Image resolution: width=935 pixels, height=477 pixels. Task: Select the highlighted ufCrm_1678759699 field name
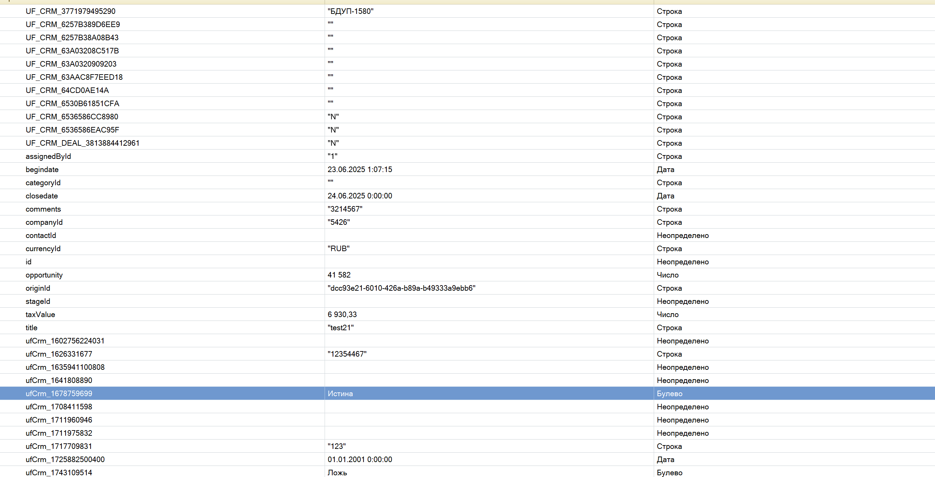click(59, 393)
